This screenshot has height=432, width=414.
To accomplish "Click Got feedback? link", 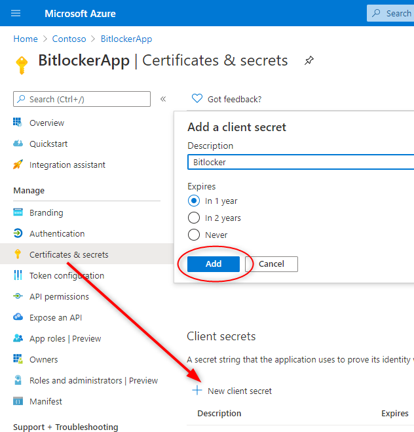I will [235, 99].
